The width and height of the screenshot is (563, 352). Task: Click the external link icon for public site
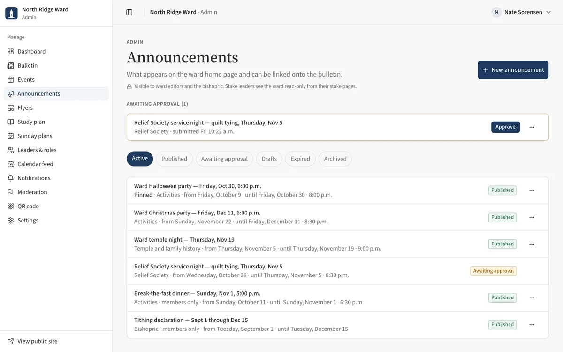[10, 342]
